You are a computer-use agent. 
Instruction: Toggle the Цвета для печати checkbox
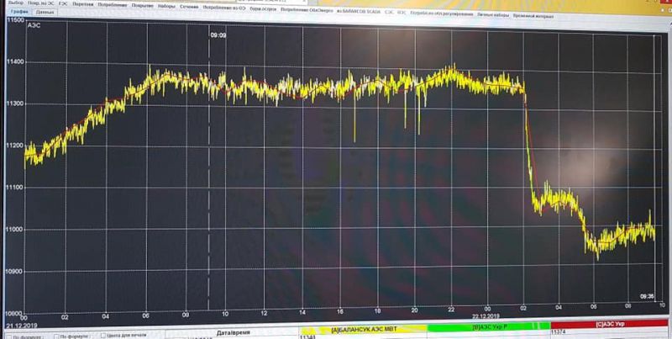coord(102,335)
